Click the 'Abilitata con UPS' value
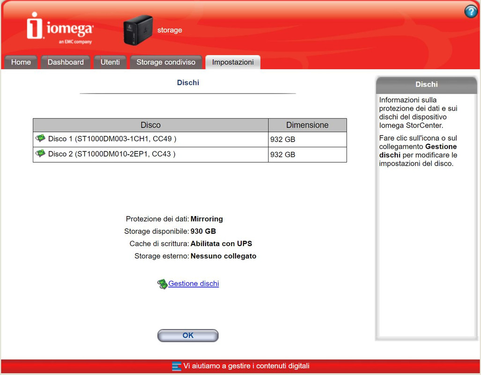 [221, 244]
